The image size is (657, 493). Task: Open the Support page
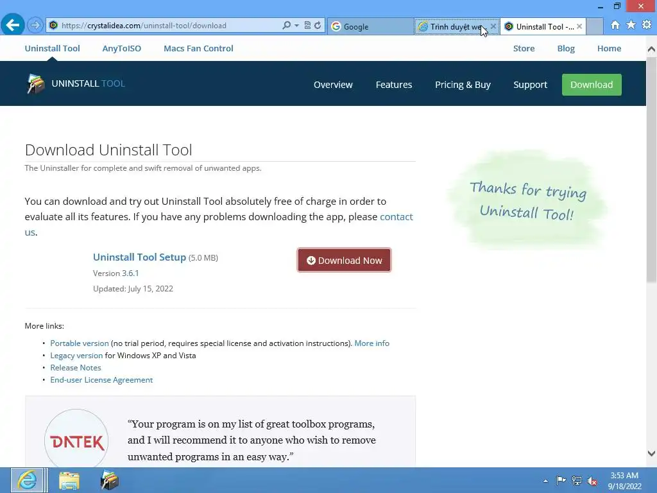(x=530, y=85)
